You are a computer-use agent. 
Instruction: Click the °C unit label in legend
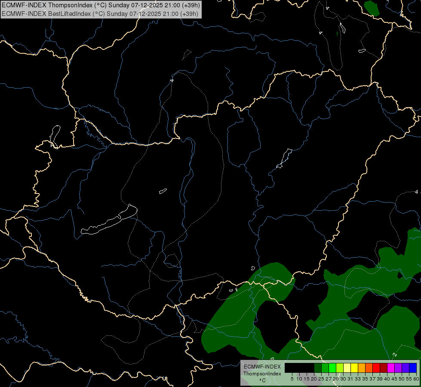click(263, 380)
